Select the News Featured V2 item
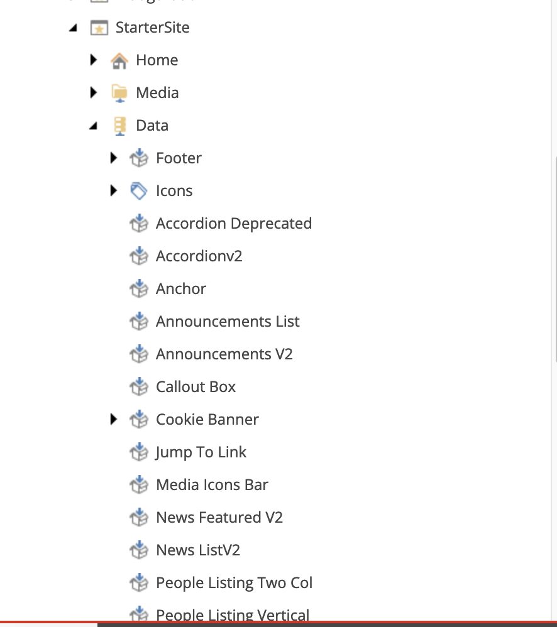This screenshot has height=627, width=557. point(219,517)
